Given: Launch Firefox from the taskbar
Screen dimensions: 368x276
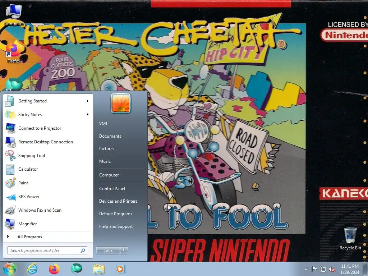Looking at the screenshot, I should coord(54,269).
